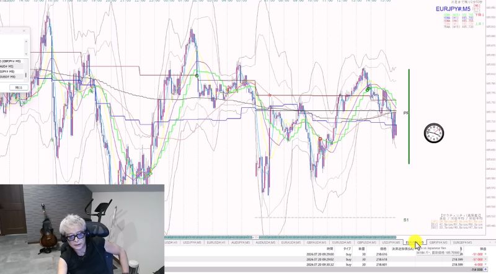The height and width of the screenshot is (274, 496).
Task: Click the close X on the second buy order row
Action: [x=485, y=259]
